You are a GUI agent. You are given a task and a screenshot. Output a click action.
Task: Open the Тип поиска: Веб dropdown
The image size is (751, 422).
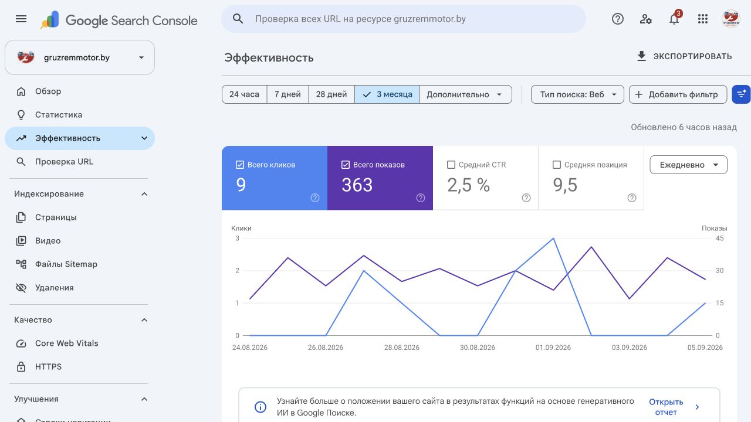(577, 94)
